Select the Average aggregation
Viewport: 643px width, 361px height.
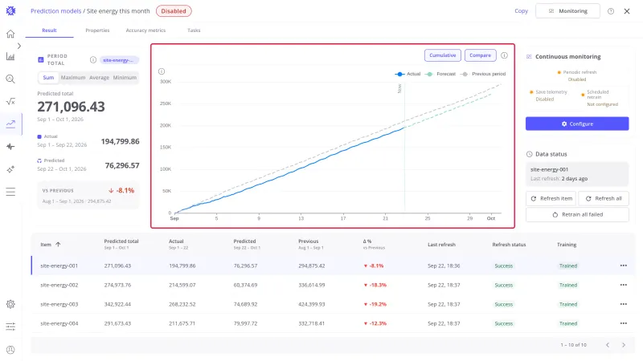pos(99,77)
